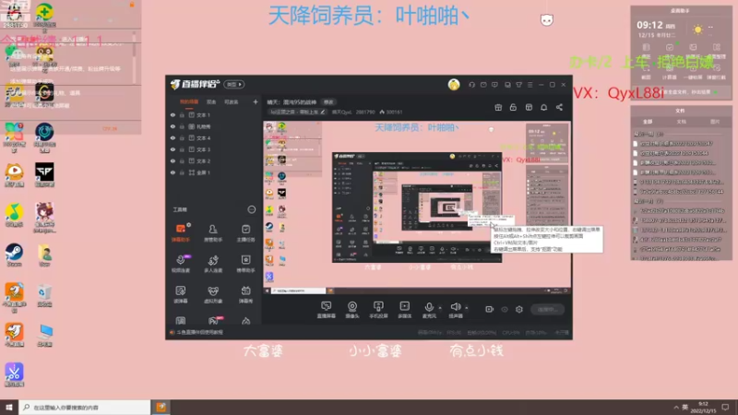
Task: Toggle visibility of 礼物秀 source
Action: coord(173,126)
